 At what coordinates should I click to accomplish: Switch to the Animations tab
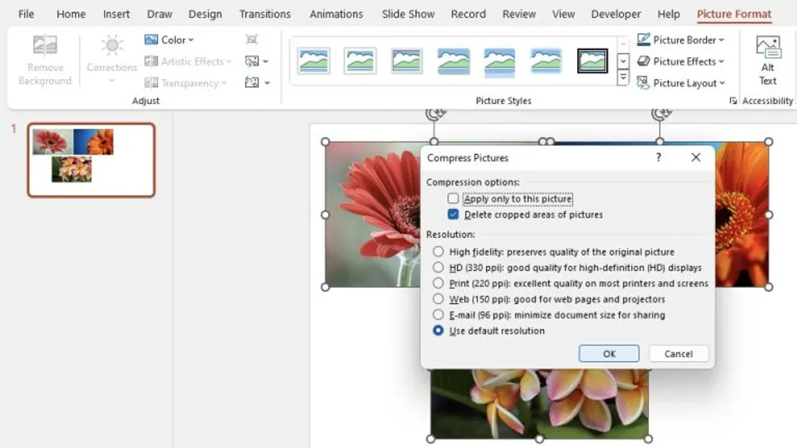(x=337, y=14)
